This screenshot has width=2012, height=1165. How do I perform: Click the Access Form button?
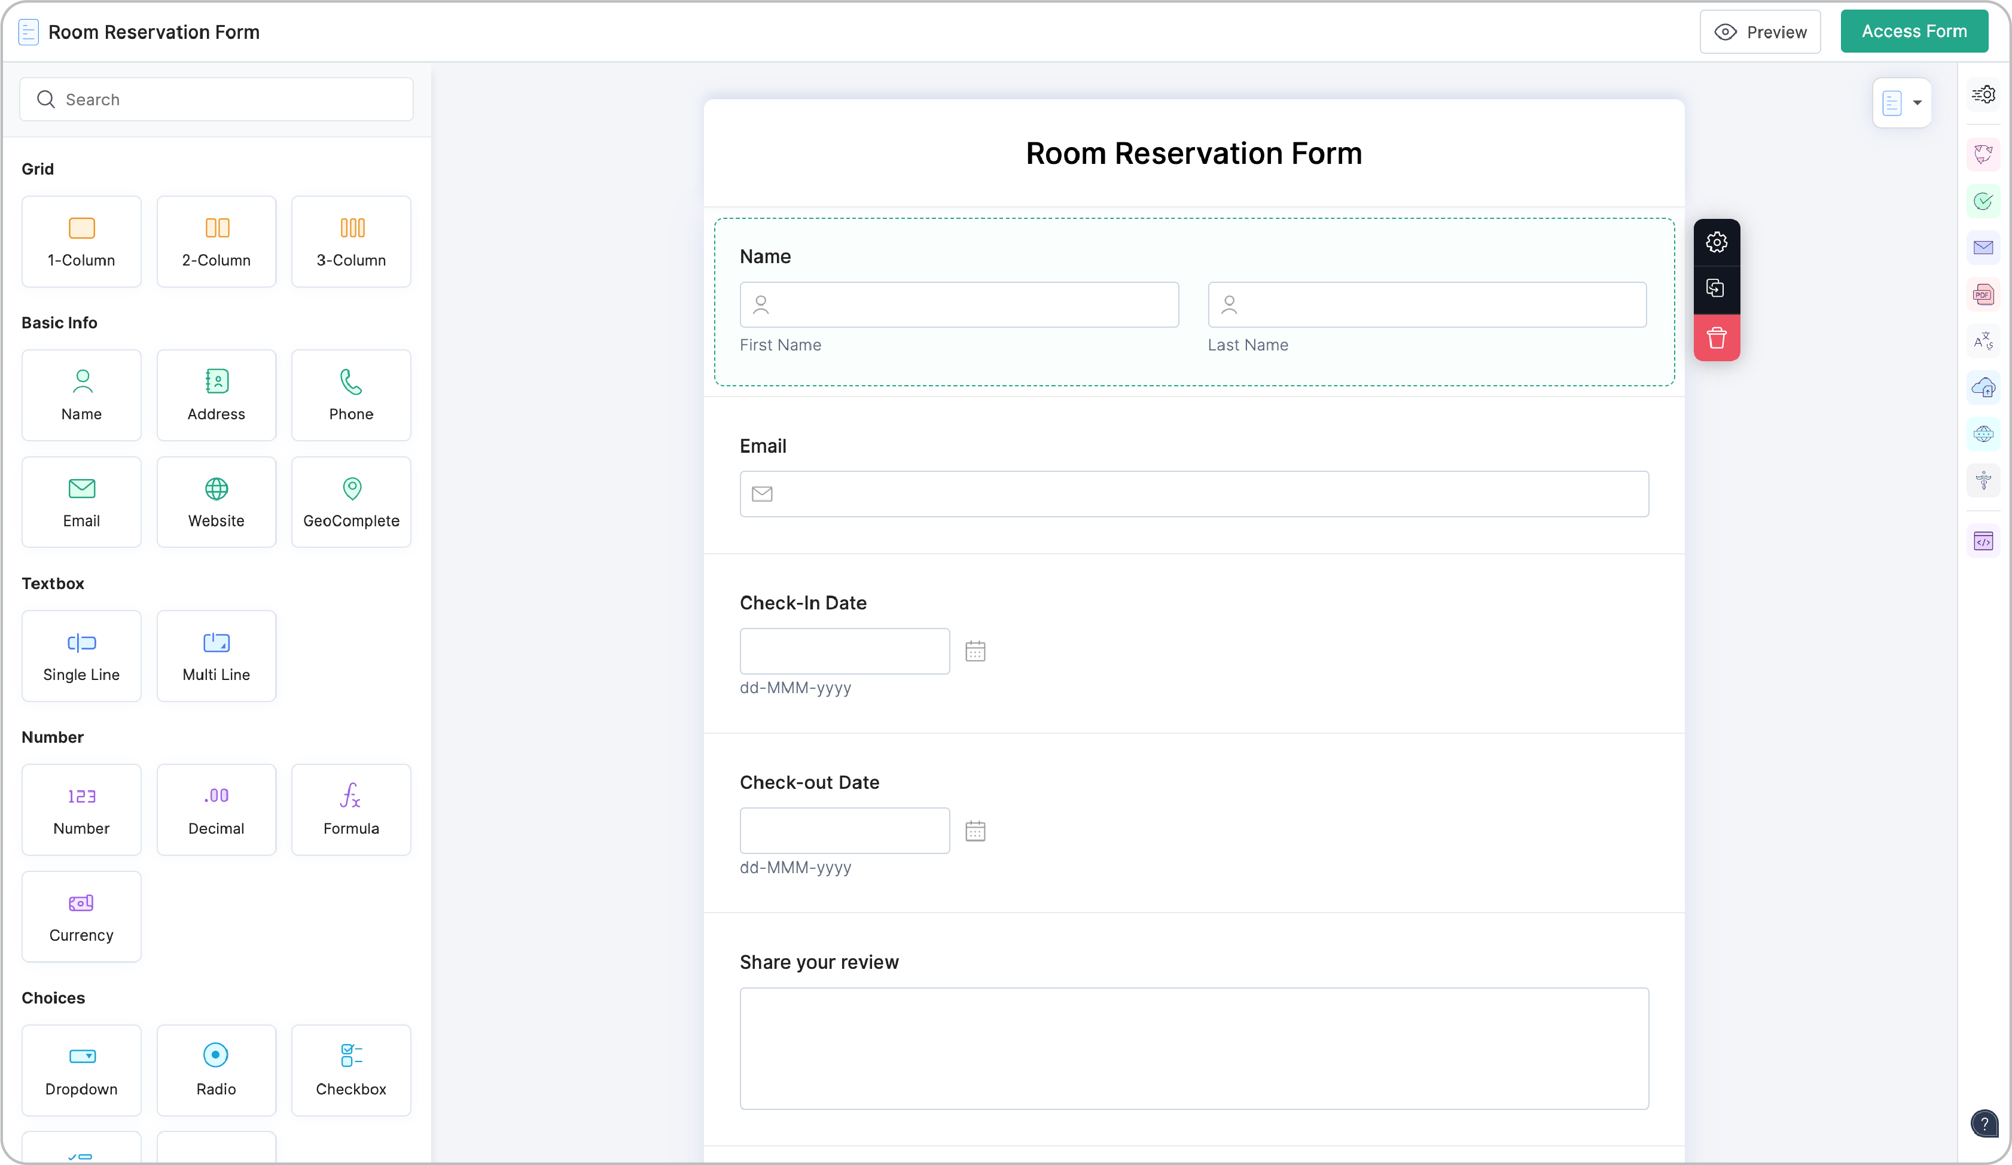click(1913, 32)
